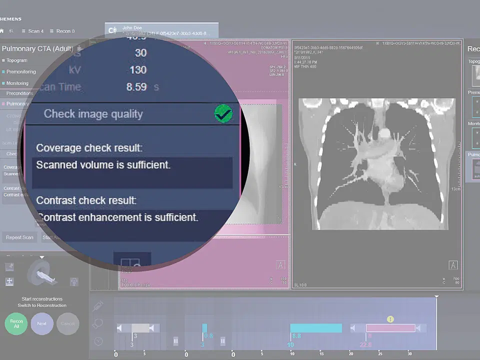Image resolution: width=480 pixels, height=360 pixels.
Task: Click the first pause marker on timeline
Action: 176,340
